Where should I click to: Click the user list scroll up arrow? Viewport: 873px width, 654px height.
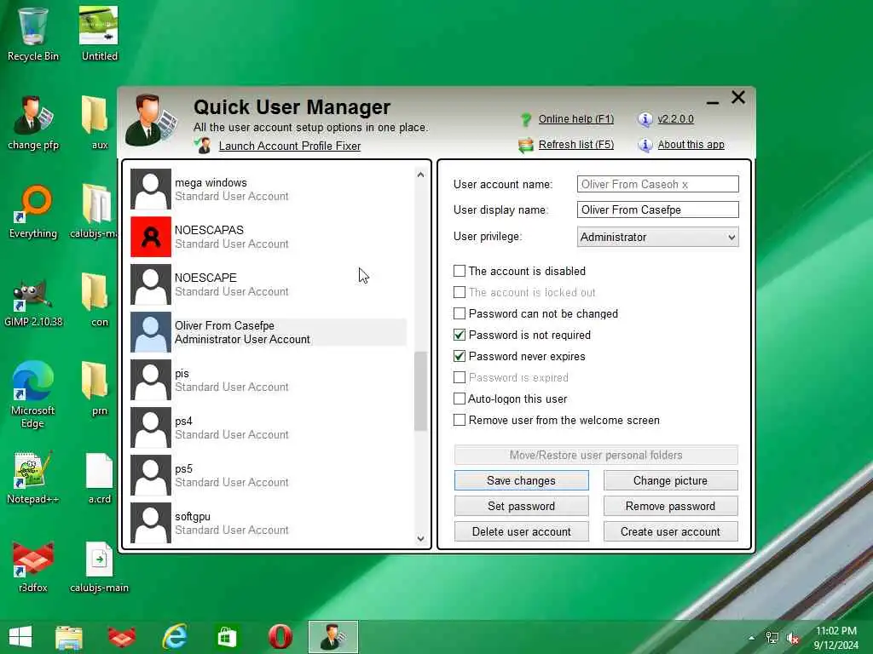420,175
